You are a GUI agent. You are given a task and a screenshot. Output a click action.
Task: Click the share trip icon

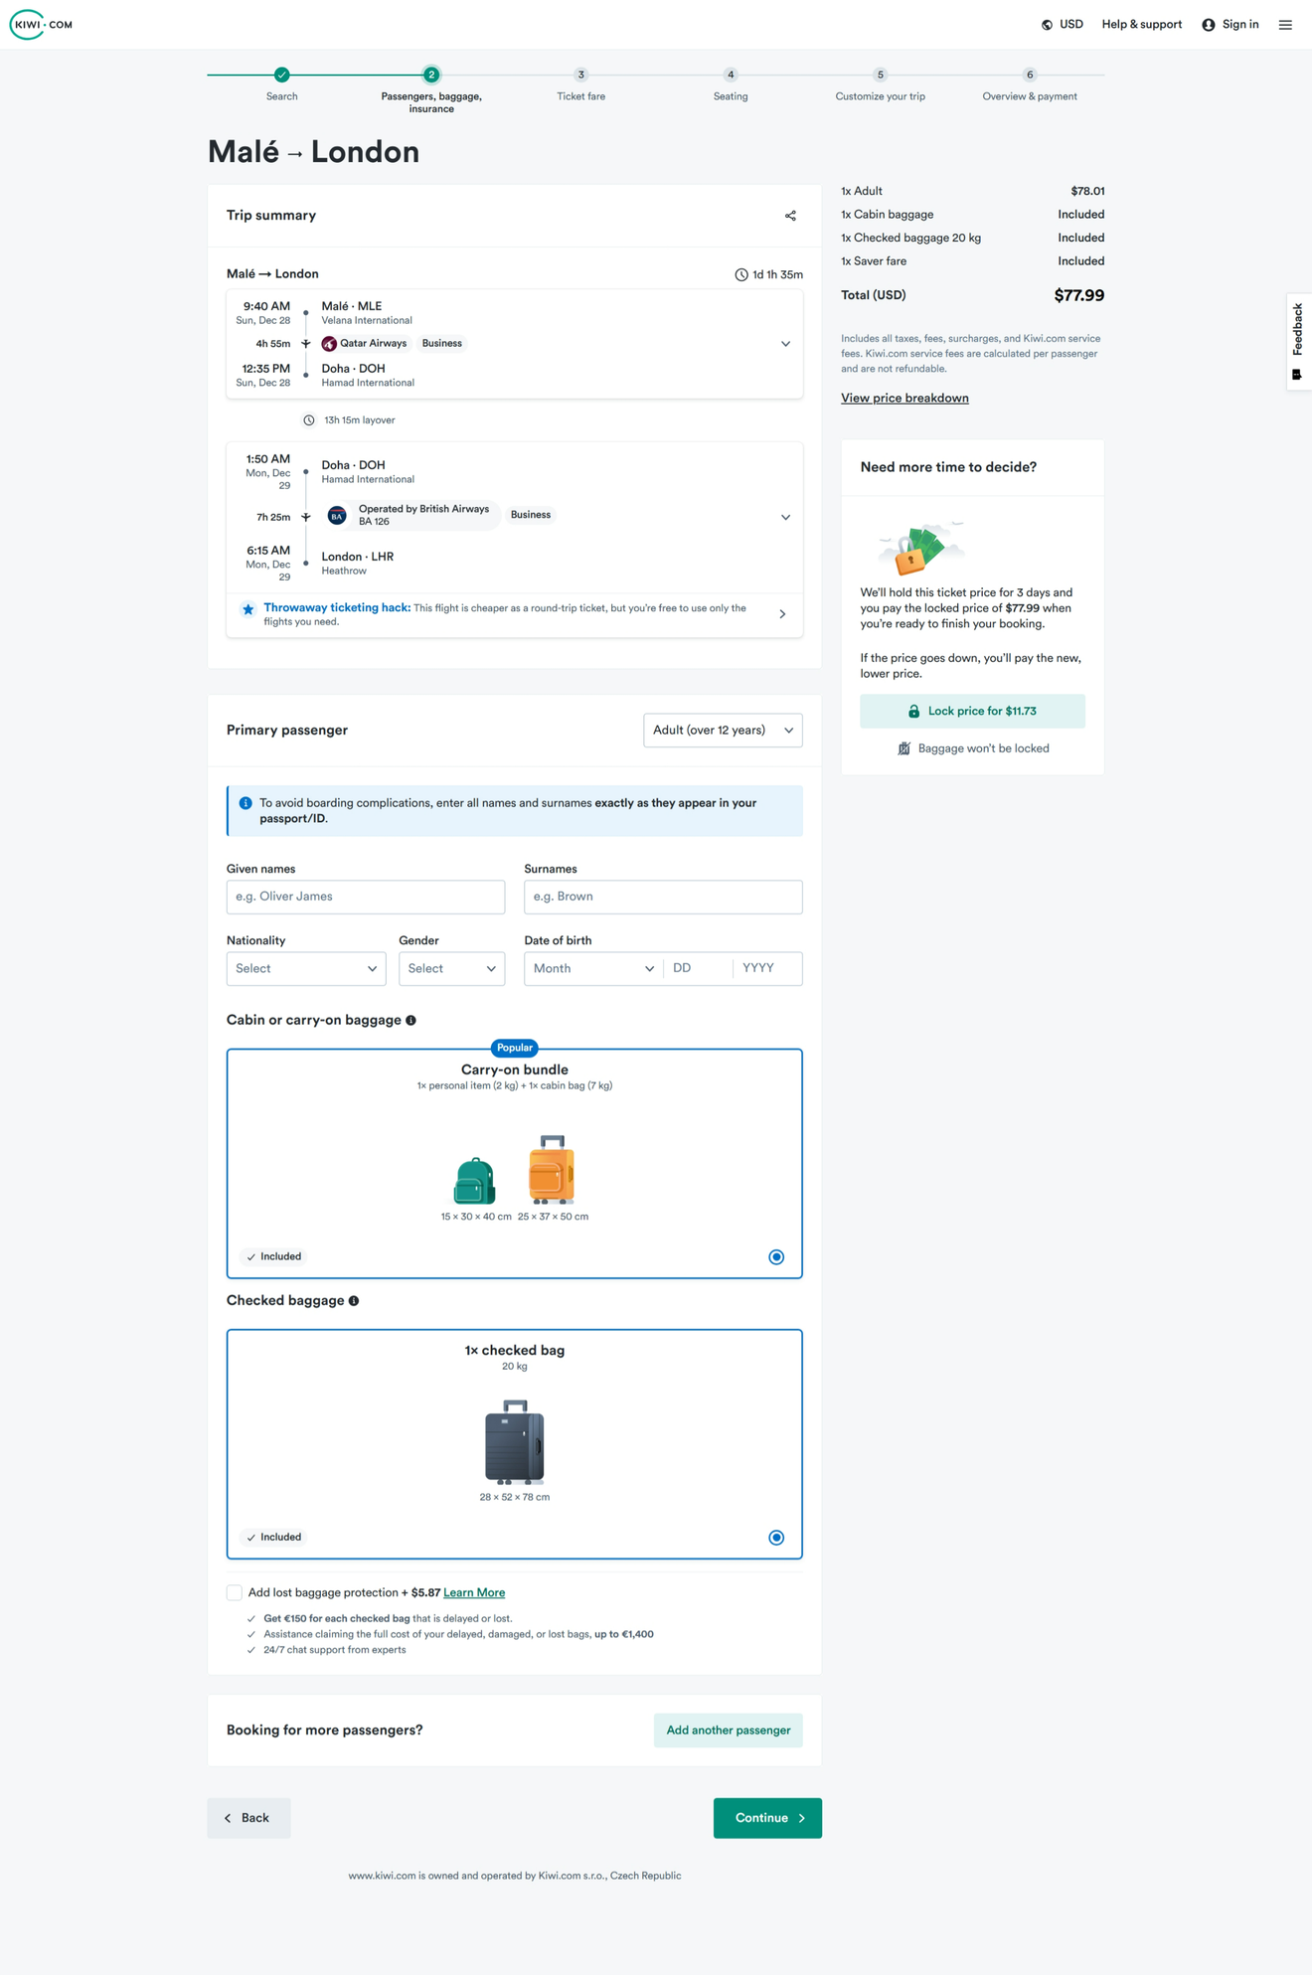click(x=790, y=216)
